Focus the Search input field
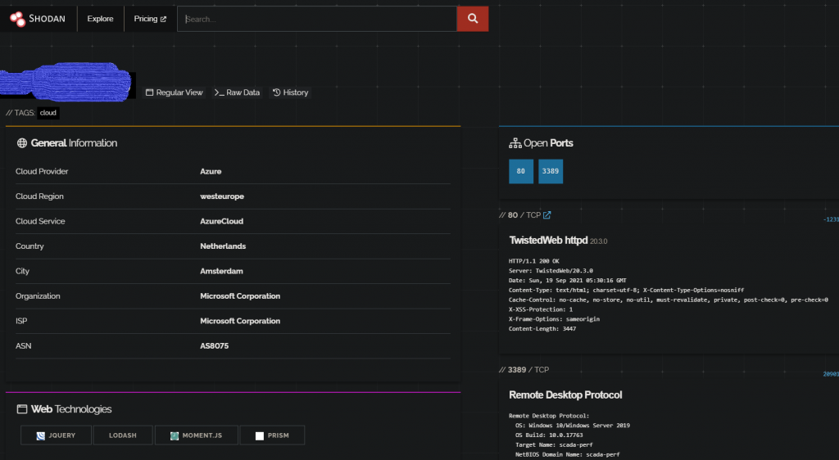839x460 pixels. pos(317,19)
